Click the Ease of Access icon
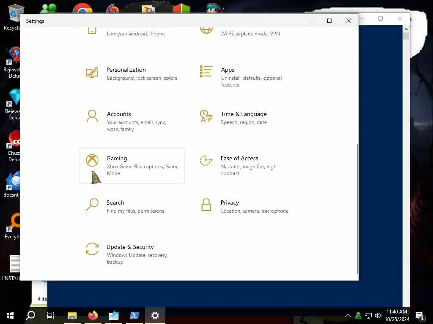The image size is (433, 324). tap(206, 160)
